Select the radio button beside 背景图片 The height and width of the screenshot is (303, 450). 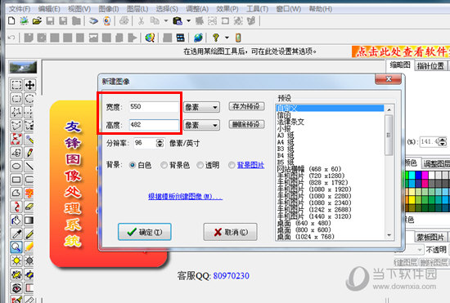[232, 165]
